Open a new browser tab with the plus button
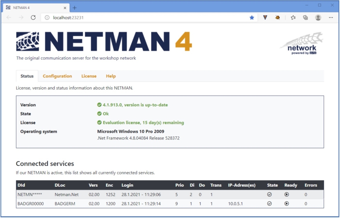 (x=74, y=7)
